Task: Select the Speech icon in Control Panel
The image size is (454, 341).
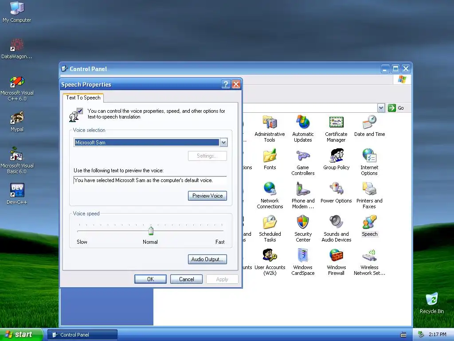Action: [x=369, y=226]
